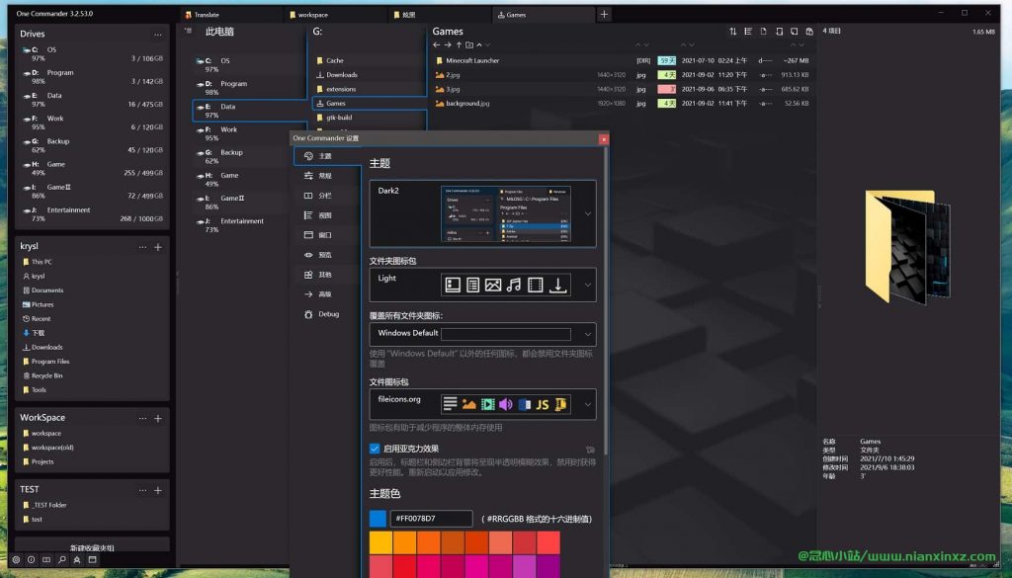The image size is (1012, 578).
Task: Click the blue accent color preview swatch
Action: (x=378, y=518)
